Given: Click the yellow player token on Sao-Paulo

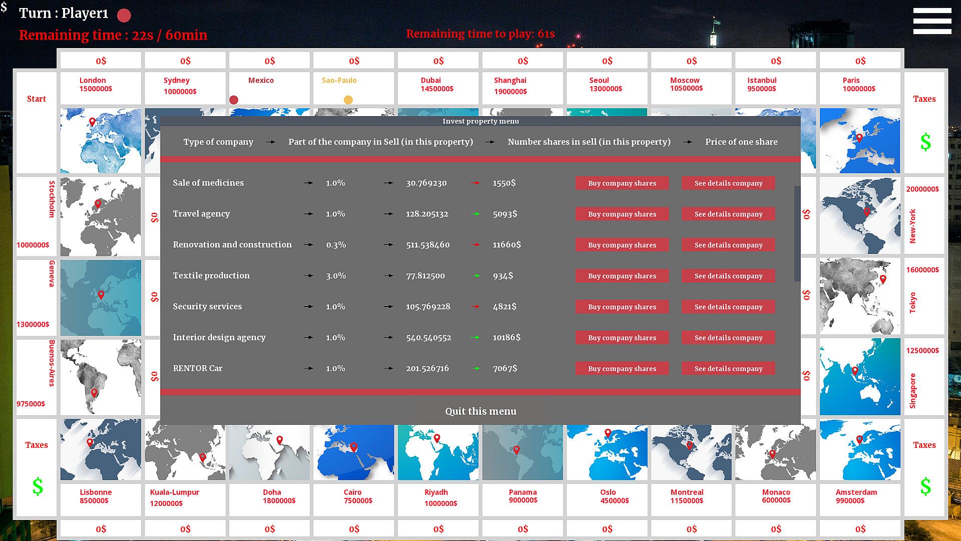Looking at the screenshot, I should coord(348,100).
